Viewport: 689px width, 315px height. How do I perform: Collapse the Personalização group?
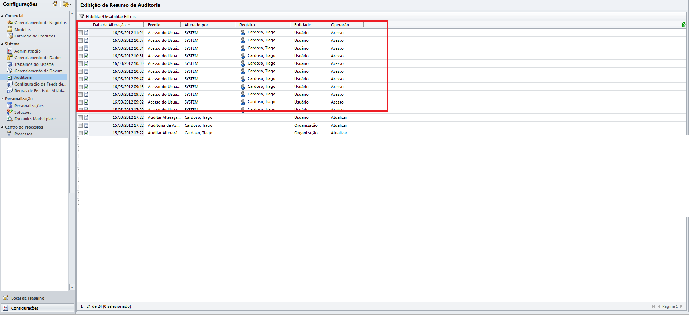(x=3, y=99)
